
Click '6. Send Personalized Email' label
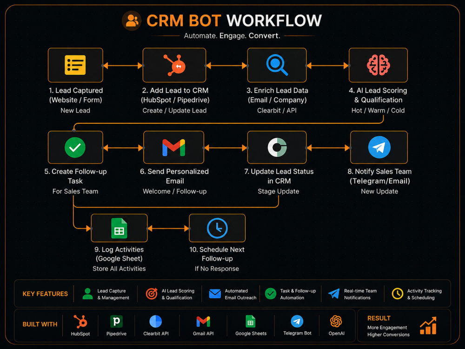coord(174,176)
